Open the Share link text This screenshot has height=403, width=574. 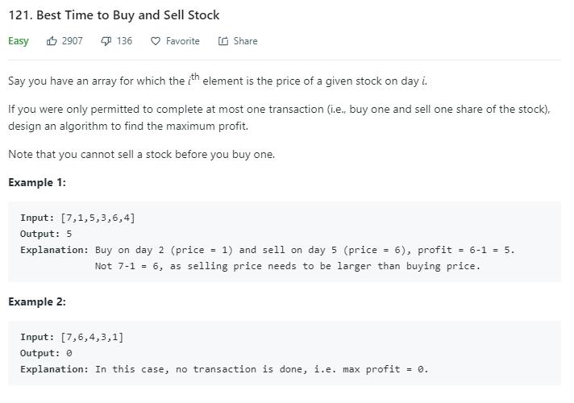click(245, 40)
